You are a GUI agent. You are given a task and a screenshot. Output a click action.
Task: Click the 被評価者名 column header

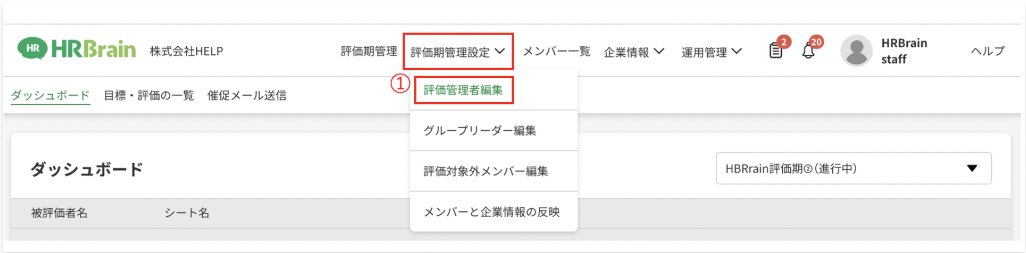click(59, 213)
